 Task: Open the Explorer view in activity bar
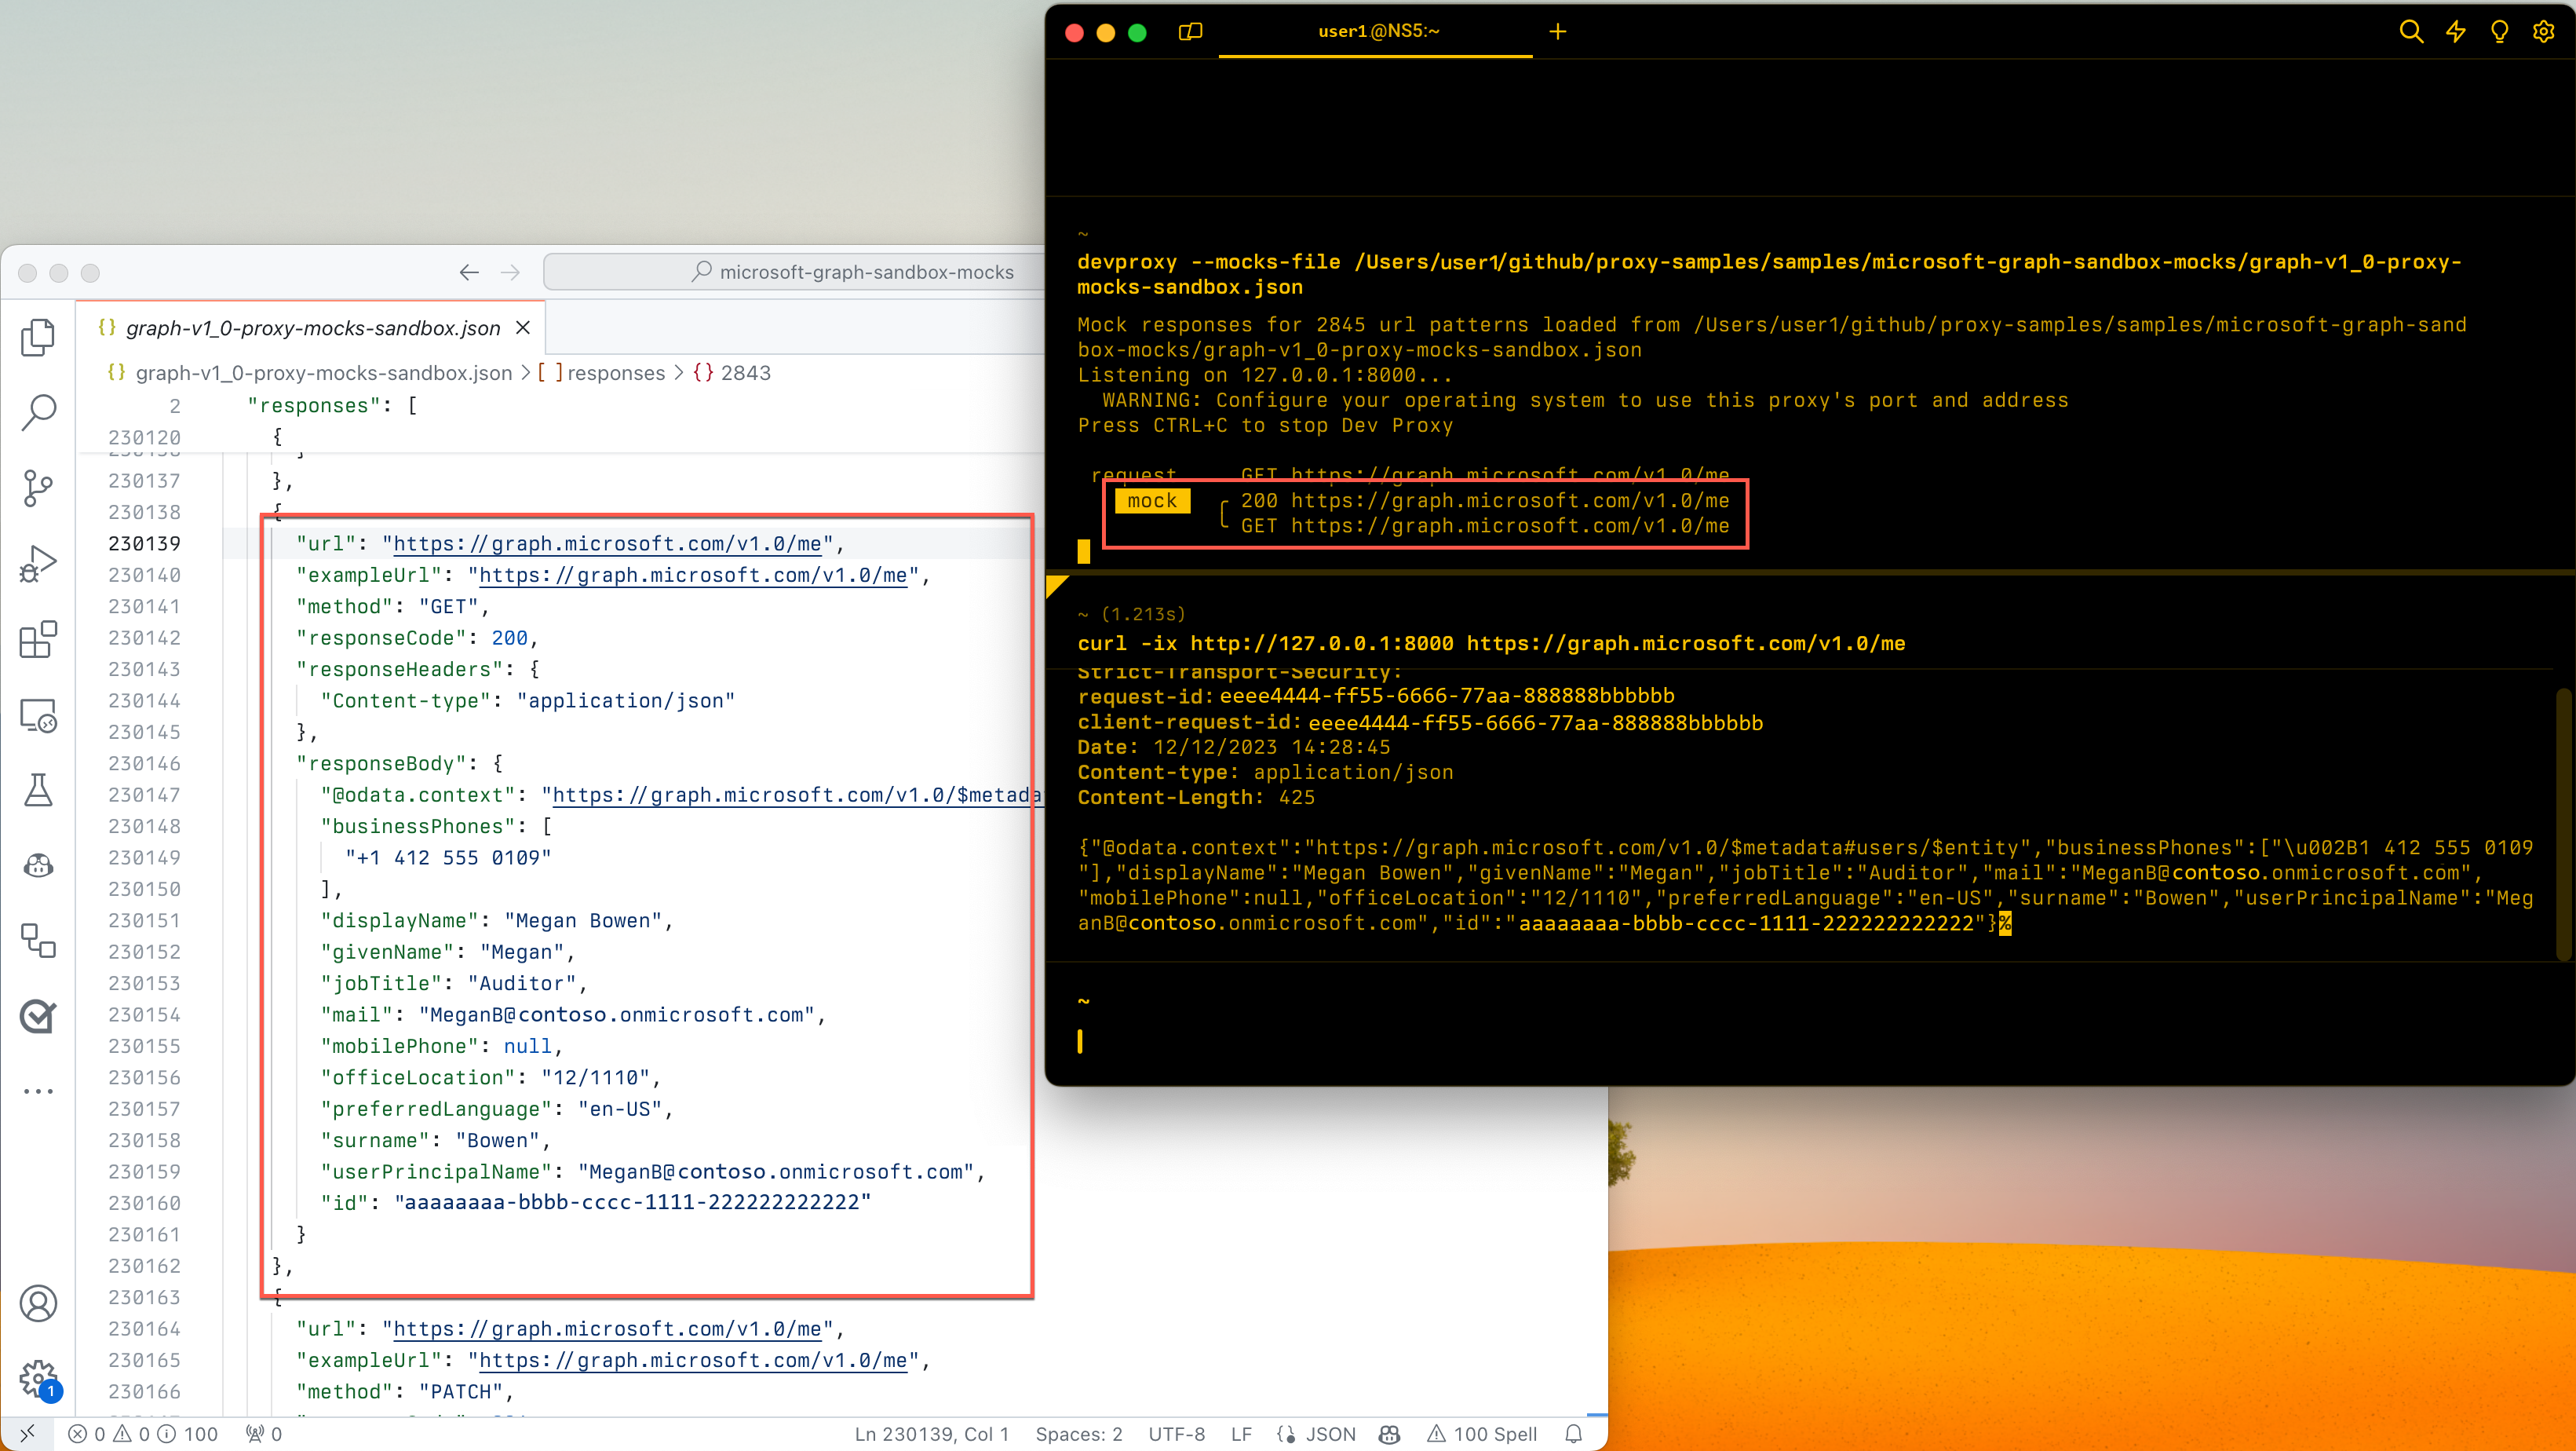[x=38, y=338]
